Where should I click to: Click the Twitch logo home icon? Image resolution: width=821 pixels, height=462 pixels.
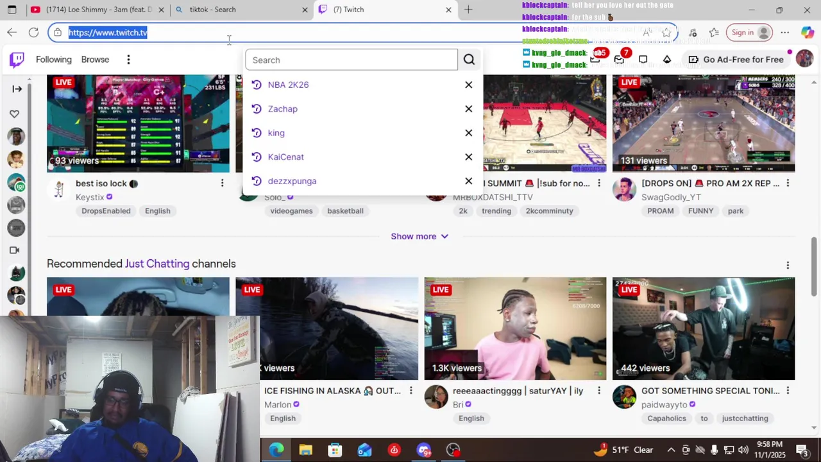(x=17, y=60)
